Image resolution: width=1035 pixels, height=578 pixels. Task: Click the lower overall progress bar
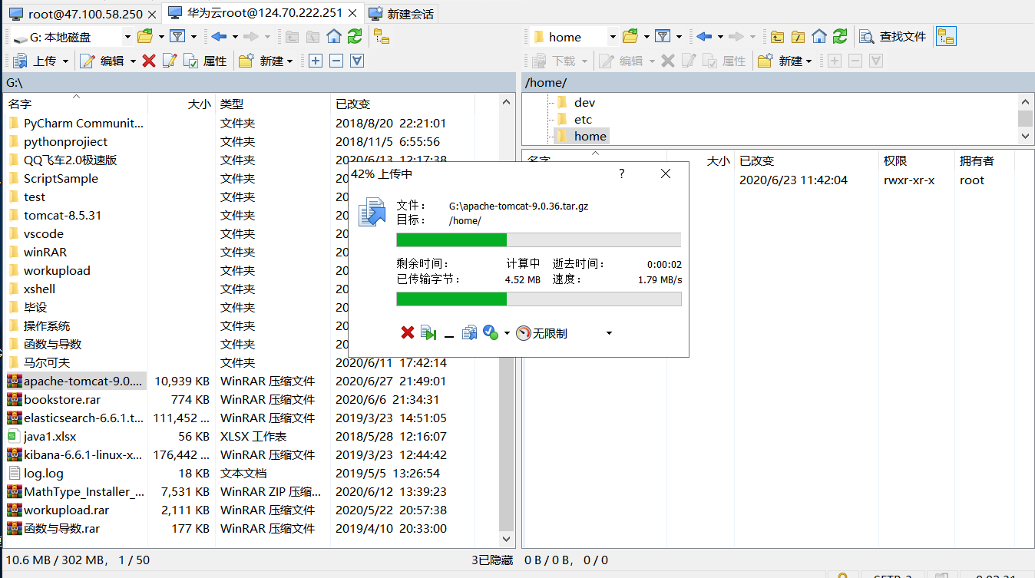pyautogui.click(x=538, y=299)
